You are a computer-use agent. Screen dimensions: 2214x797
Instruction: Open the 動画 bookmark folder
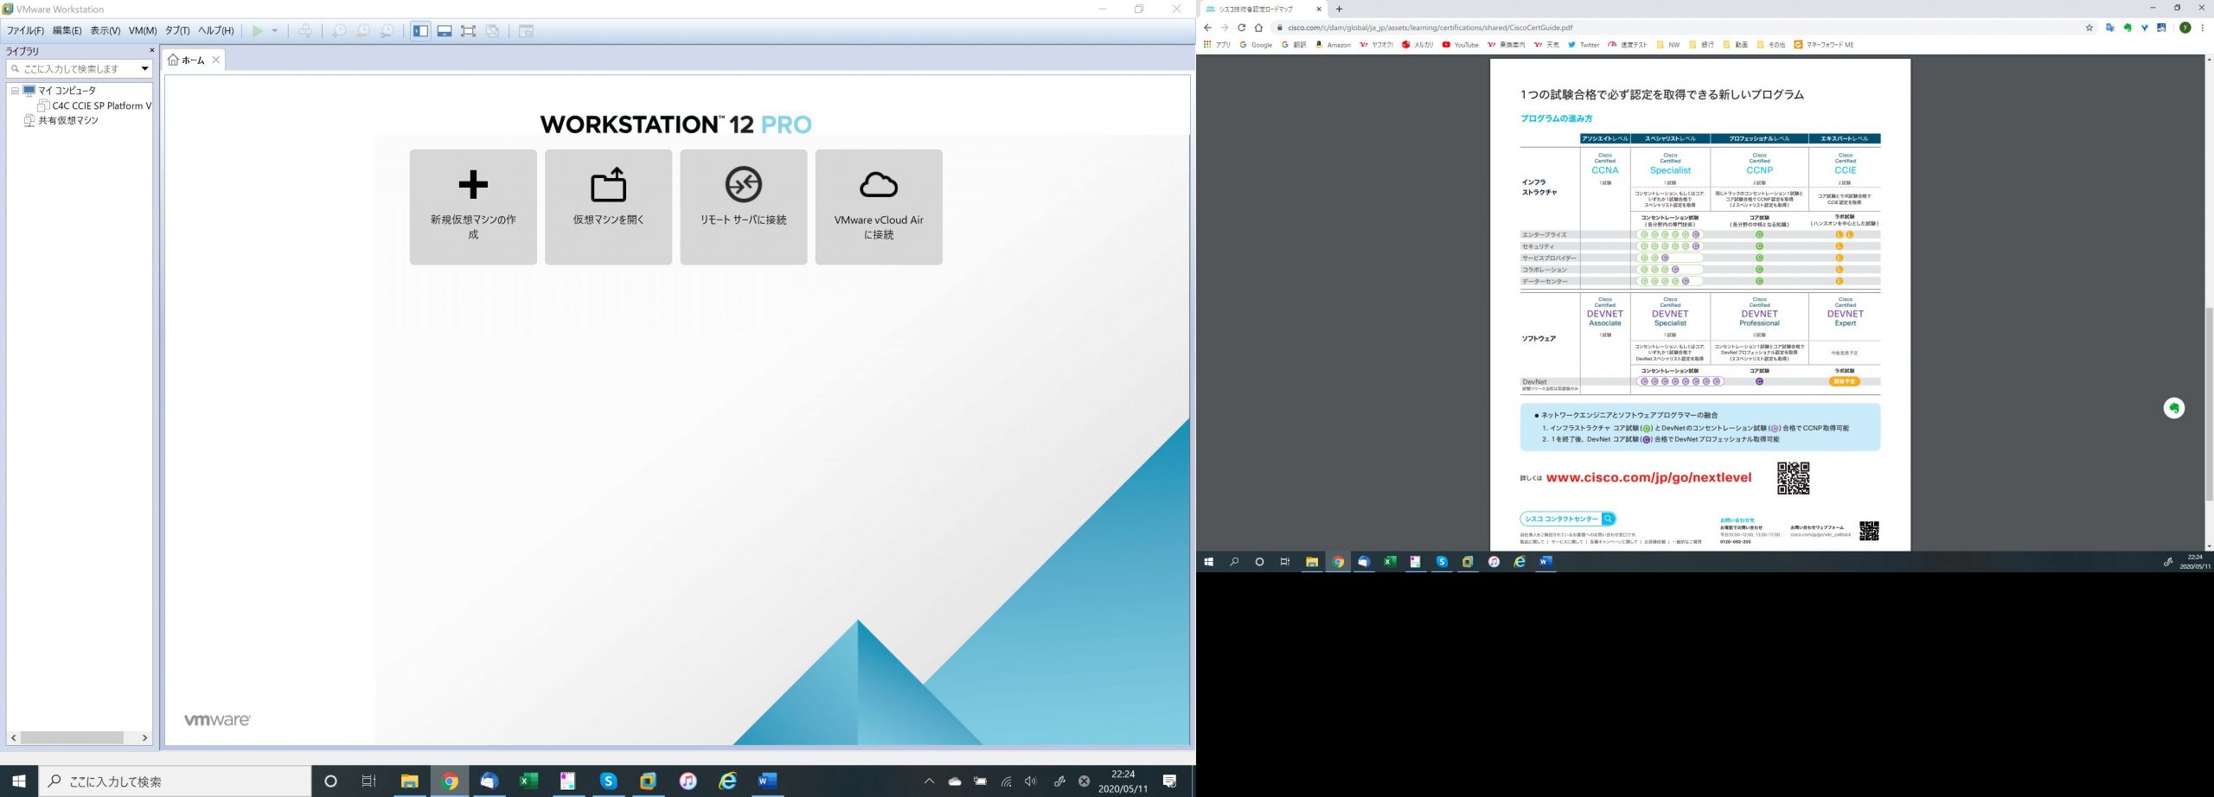(1735, 45)
